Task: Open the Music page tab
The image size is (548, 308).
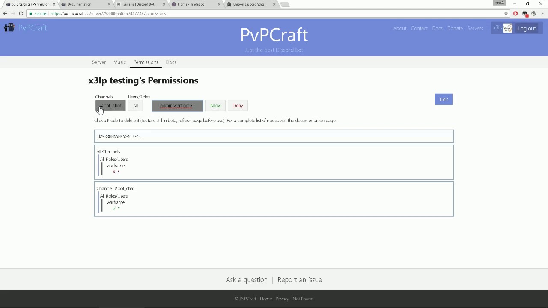Action: click(x=119, y=62)
